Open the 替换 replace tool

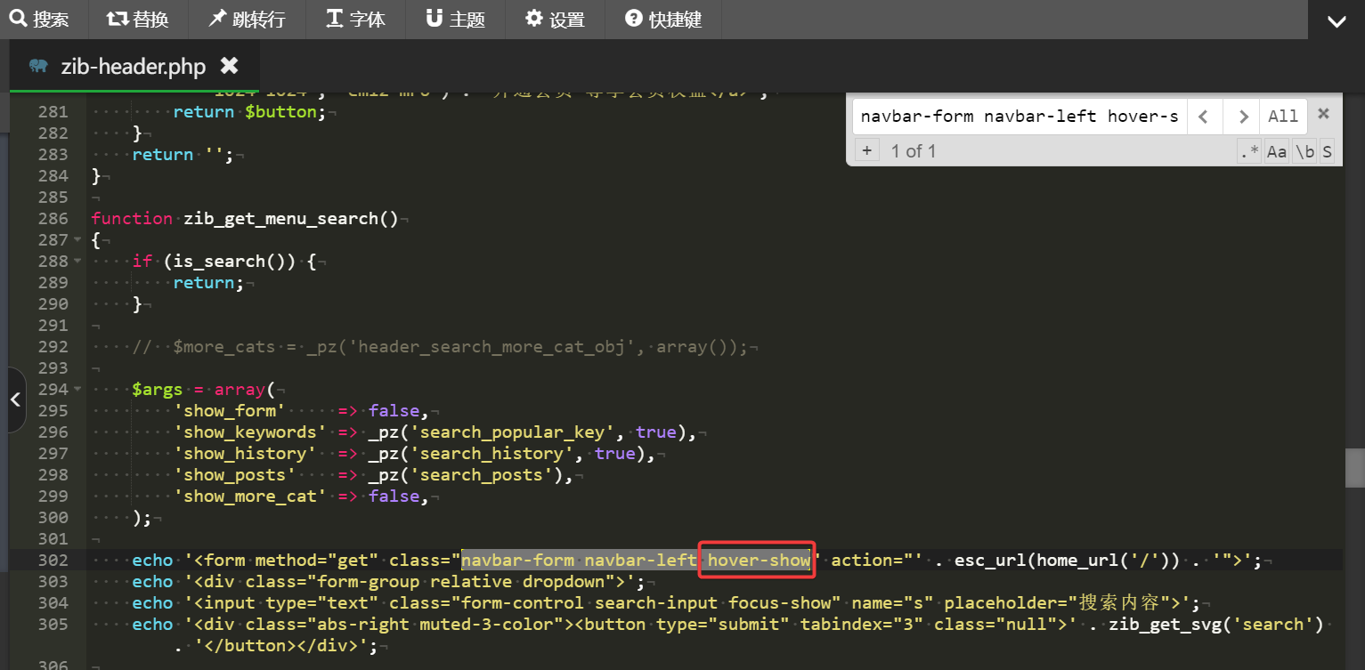click(137, 20)
